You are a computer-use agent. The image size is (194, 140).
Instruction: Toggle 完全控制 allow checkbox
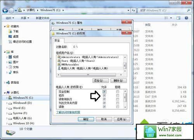pyautogui.click(x=104, y=92)
